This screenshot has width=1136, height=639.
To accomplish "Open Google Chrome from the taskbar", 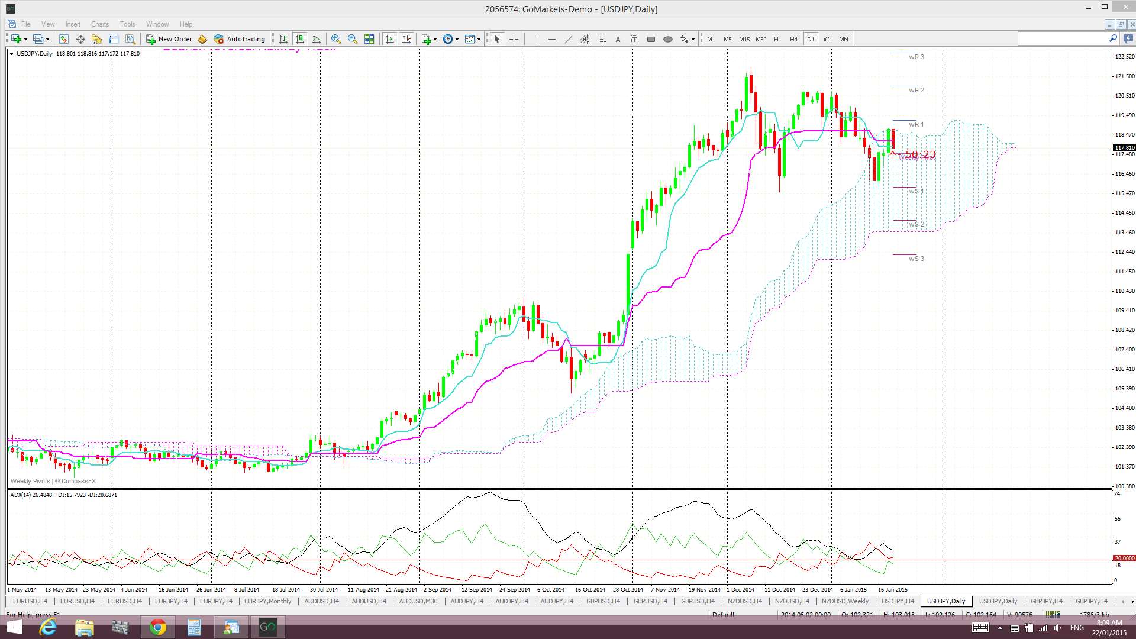I will point(157,627).
